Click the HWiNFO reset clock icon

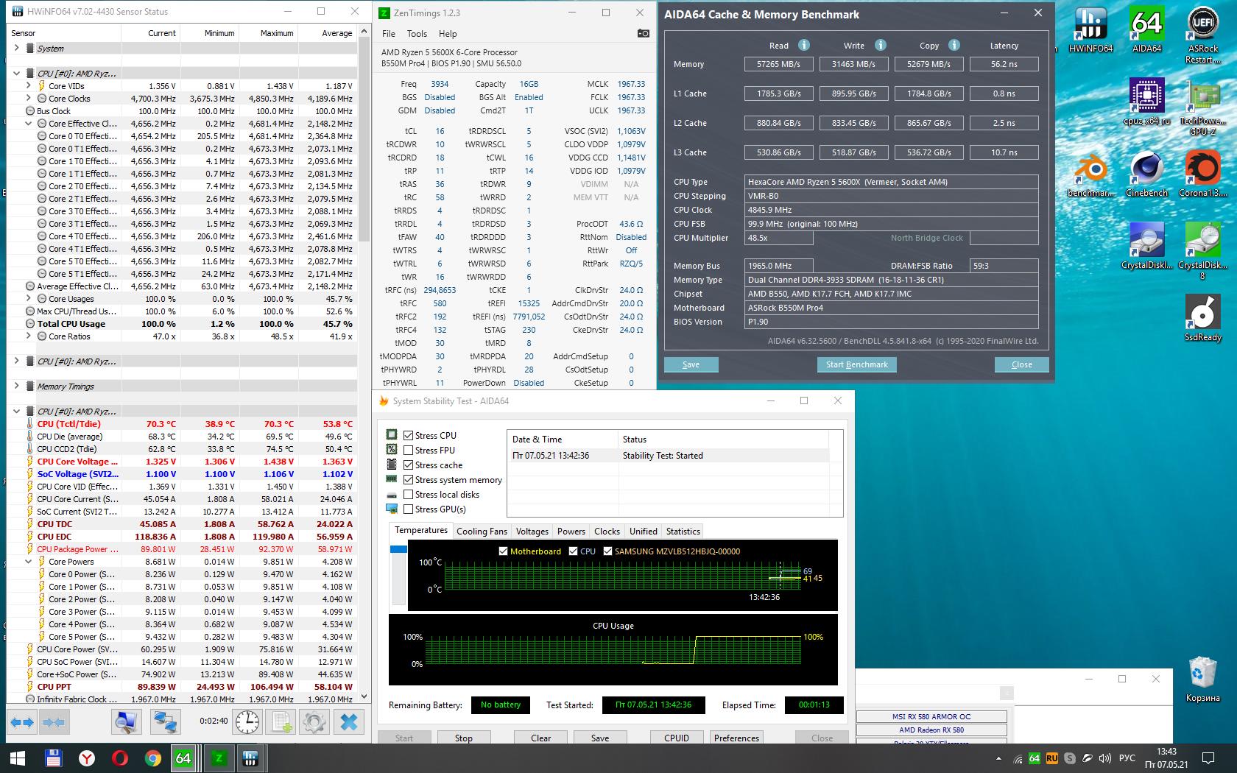247,722
